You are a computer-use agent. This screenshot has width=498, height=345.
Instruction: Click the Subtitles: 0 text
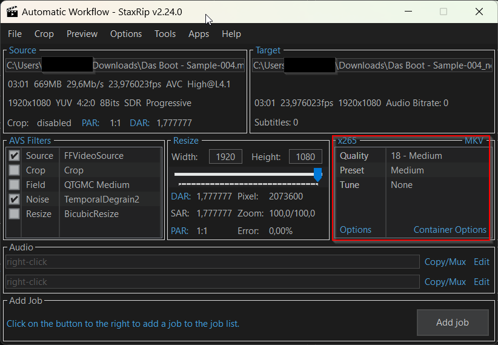(276, 122)
